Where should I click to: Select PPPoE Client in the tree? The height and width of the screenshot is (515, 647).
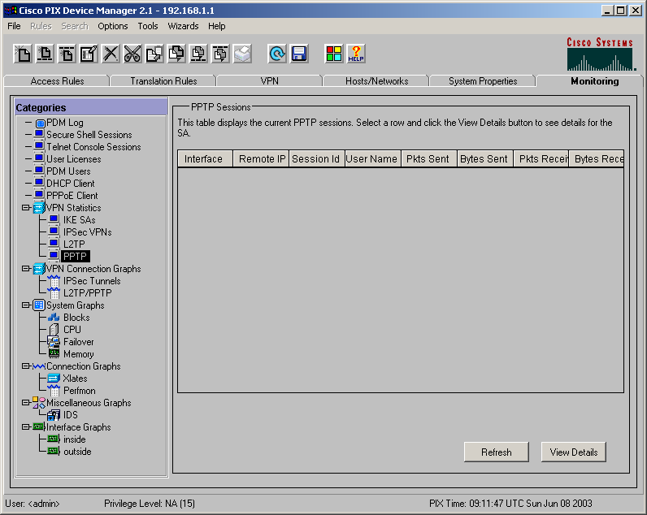pyautogui.click(x=72, y=196)
